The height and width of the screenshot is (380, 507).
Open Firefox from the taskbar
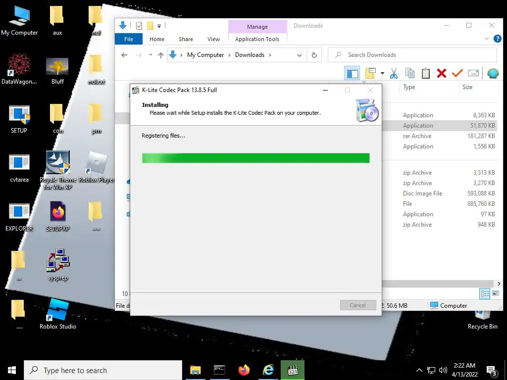[244, 370]
